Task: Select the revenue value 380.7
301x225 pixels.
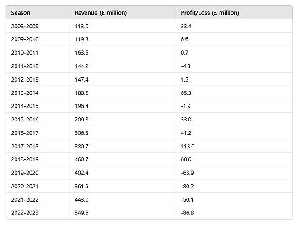Action: click(x=82, y=146)
